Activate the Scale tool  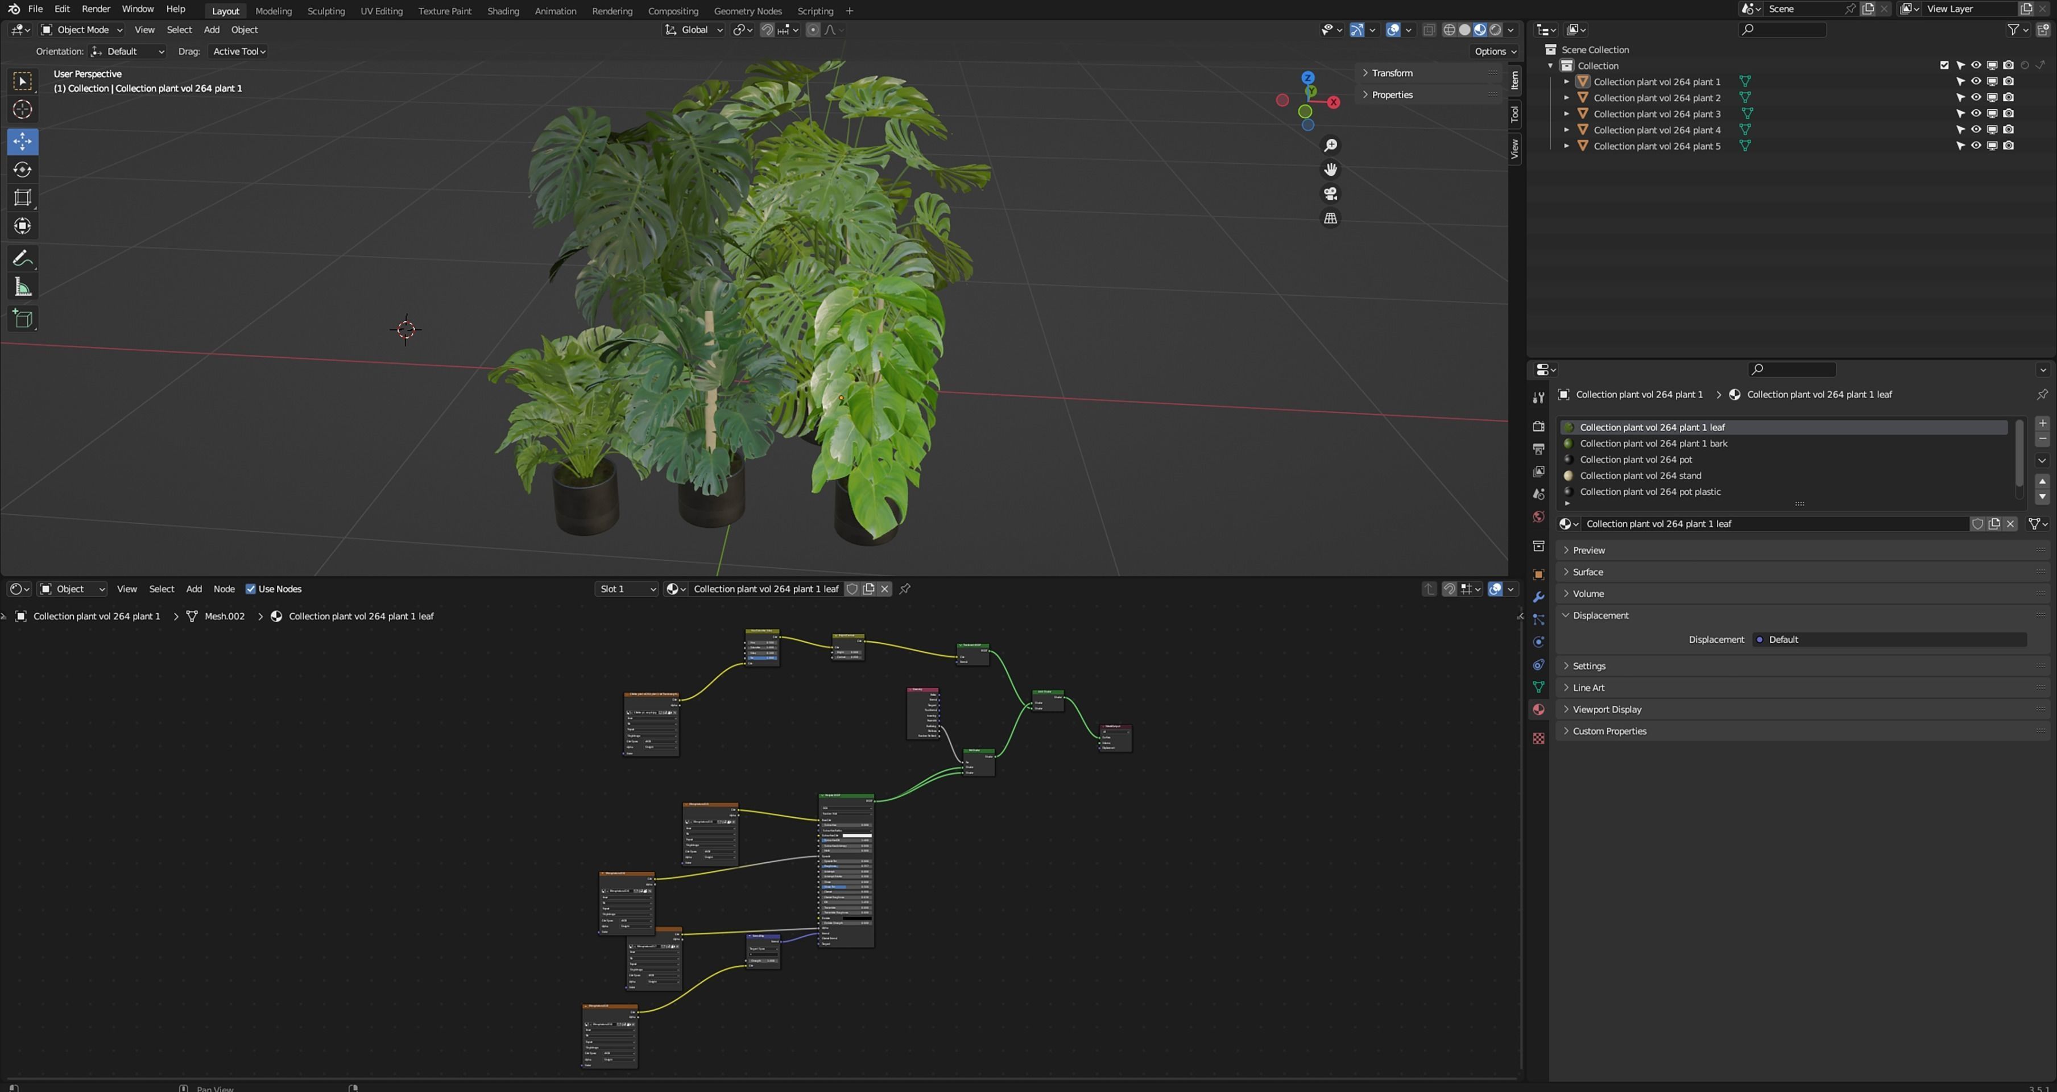tap(22, 197)
